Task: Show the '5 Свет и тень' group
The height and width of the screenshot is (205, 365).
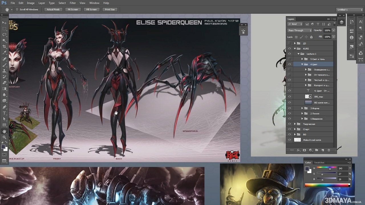Action: point(289,59)
